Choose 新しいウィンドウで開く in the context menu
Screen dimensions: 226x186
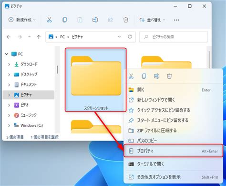[x=174, y=100]
